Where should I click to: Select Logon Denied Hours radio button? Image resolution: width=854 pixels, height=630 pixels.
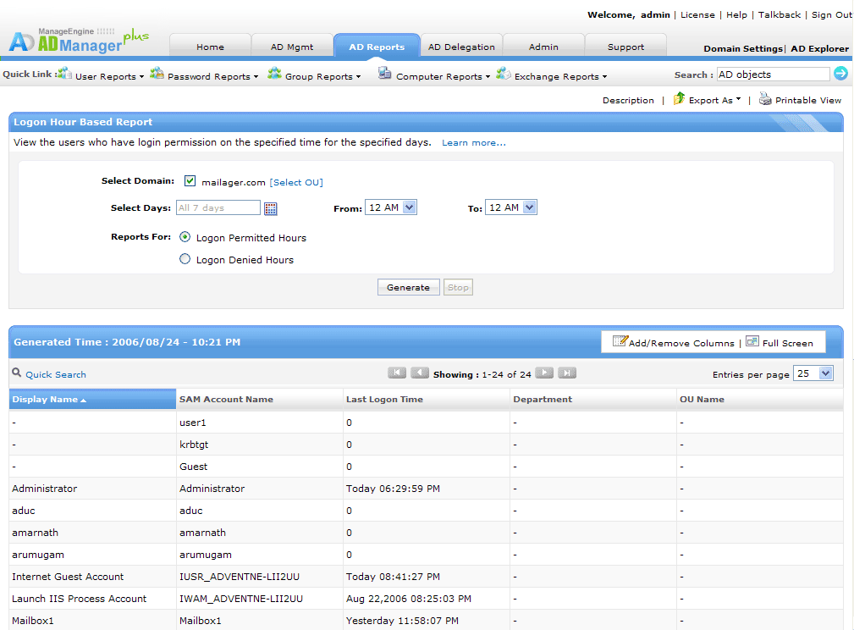(x=185, y=259)
